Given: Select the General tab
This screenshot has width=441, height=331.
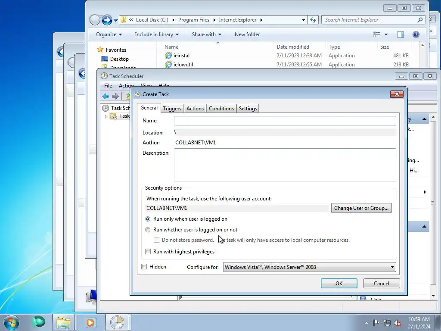Looking at the screenshot, I should point(149,108).
